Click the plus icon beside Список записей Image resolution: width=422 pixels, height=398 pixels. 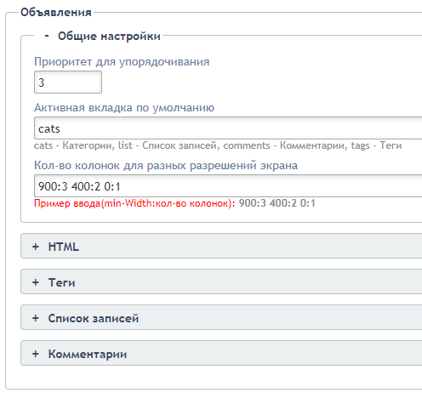point(36,318)
